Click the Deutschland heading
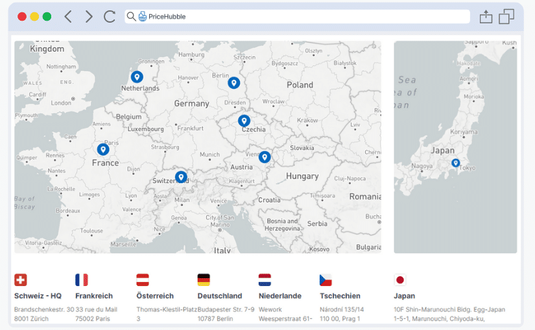The height and width of the screenshot is (330, 535). 220,296
